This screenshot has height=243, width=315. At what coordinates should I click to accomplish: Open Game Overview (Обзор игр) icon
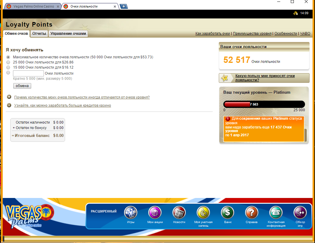pos(300,212)
